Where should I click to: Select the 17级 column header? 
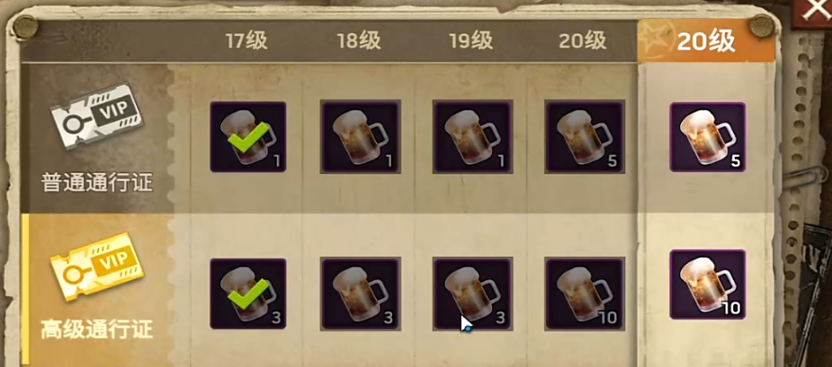pos(246,40)
